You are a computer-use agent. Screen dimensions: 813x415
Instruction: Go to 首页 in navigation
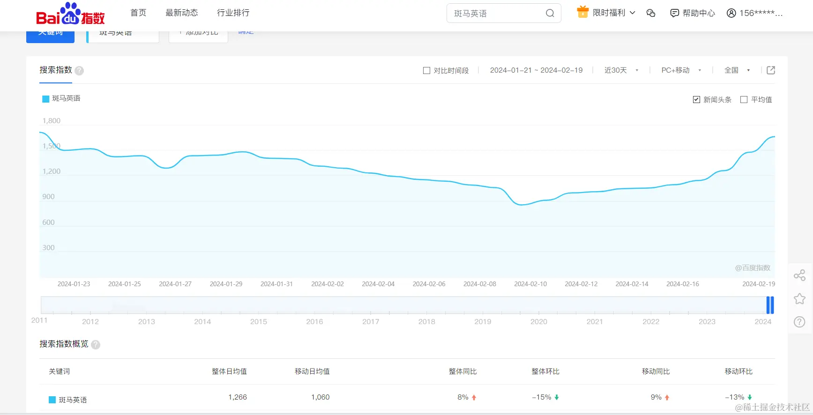tap(138, 13)
